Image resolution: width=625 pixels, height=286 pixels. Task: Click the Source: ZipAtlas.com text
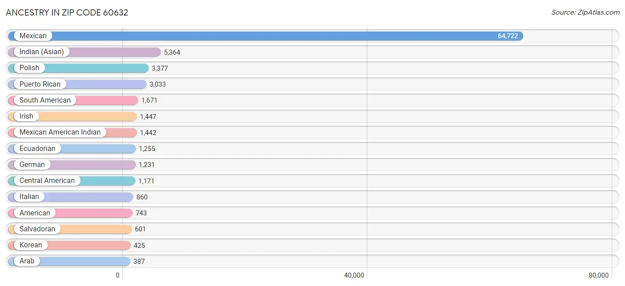pos(585,12)
